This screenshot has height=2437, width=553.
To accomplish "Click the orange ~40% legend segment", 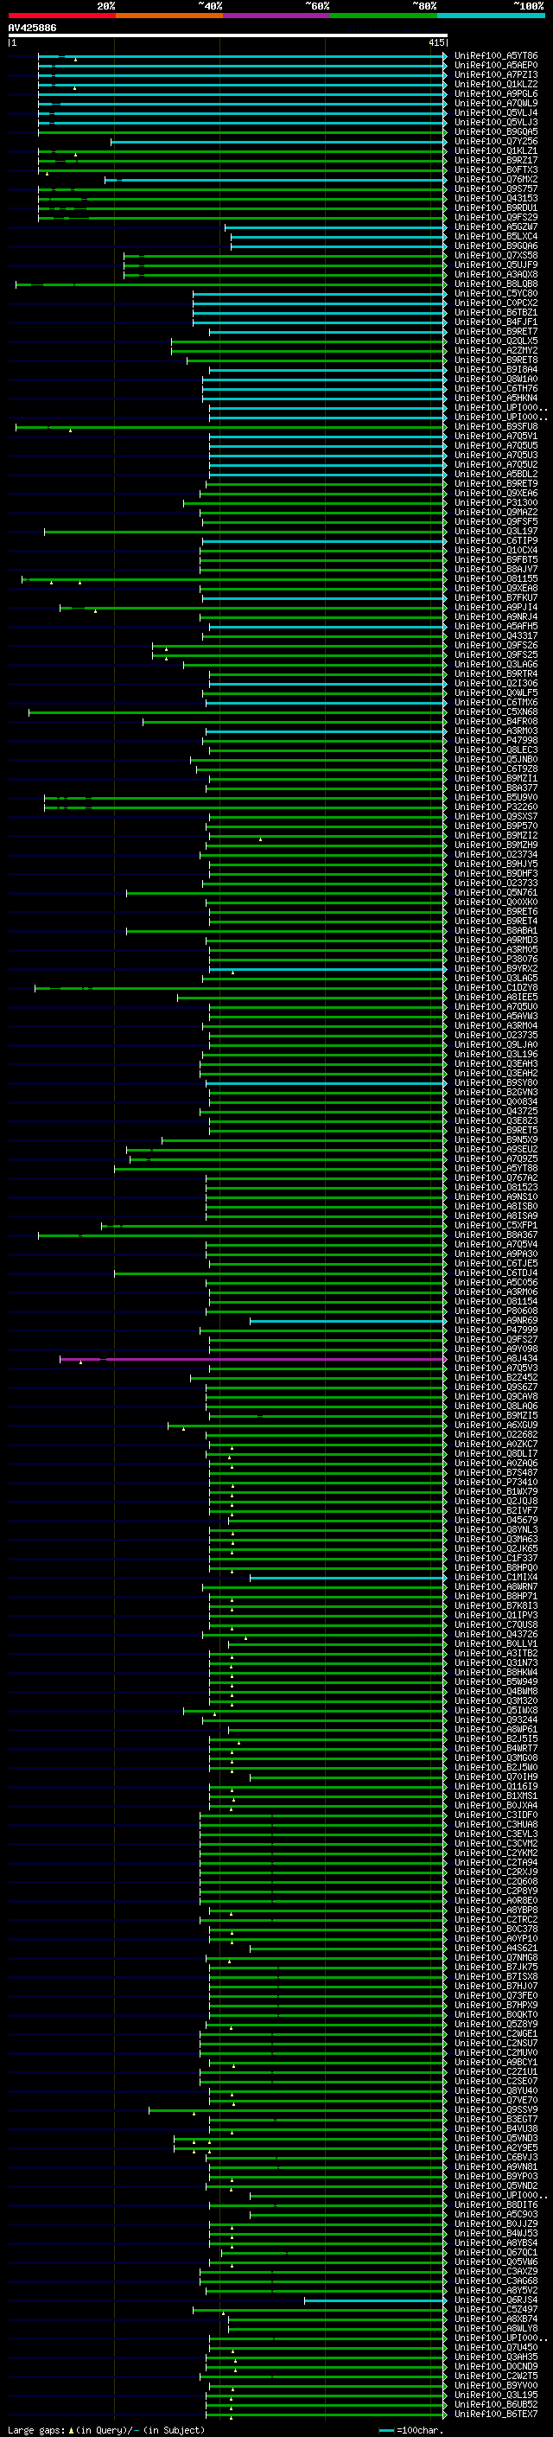I will [169, 16].
